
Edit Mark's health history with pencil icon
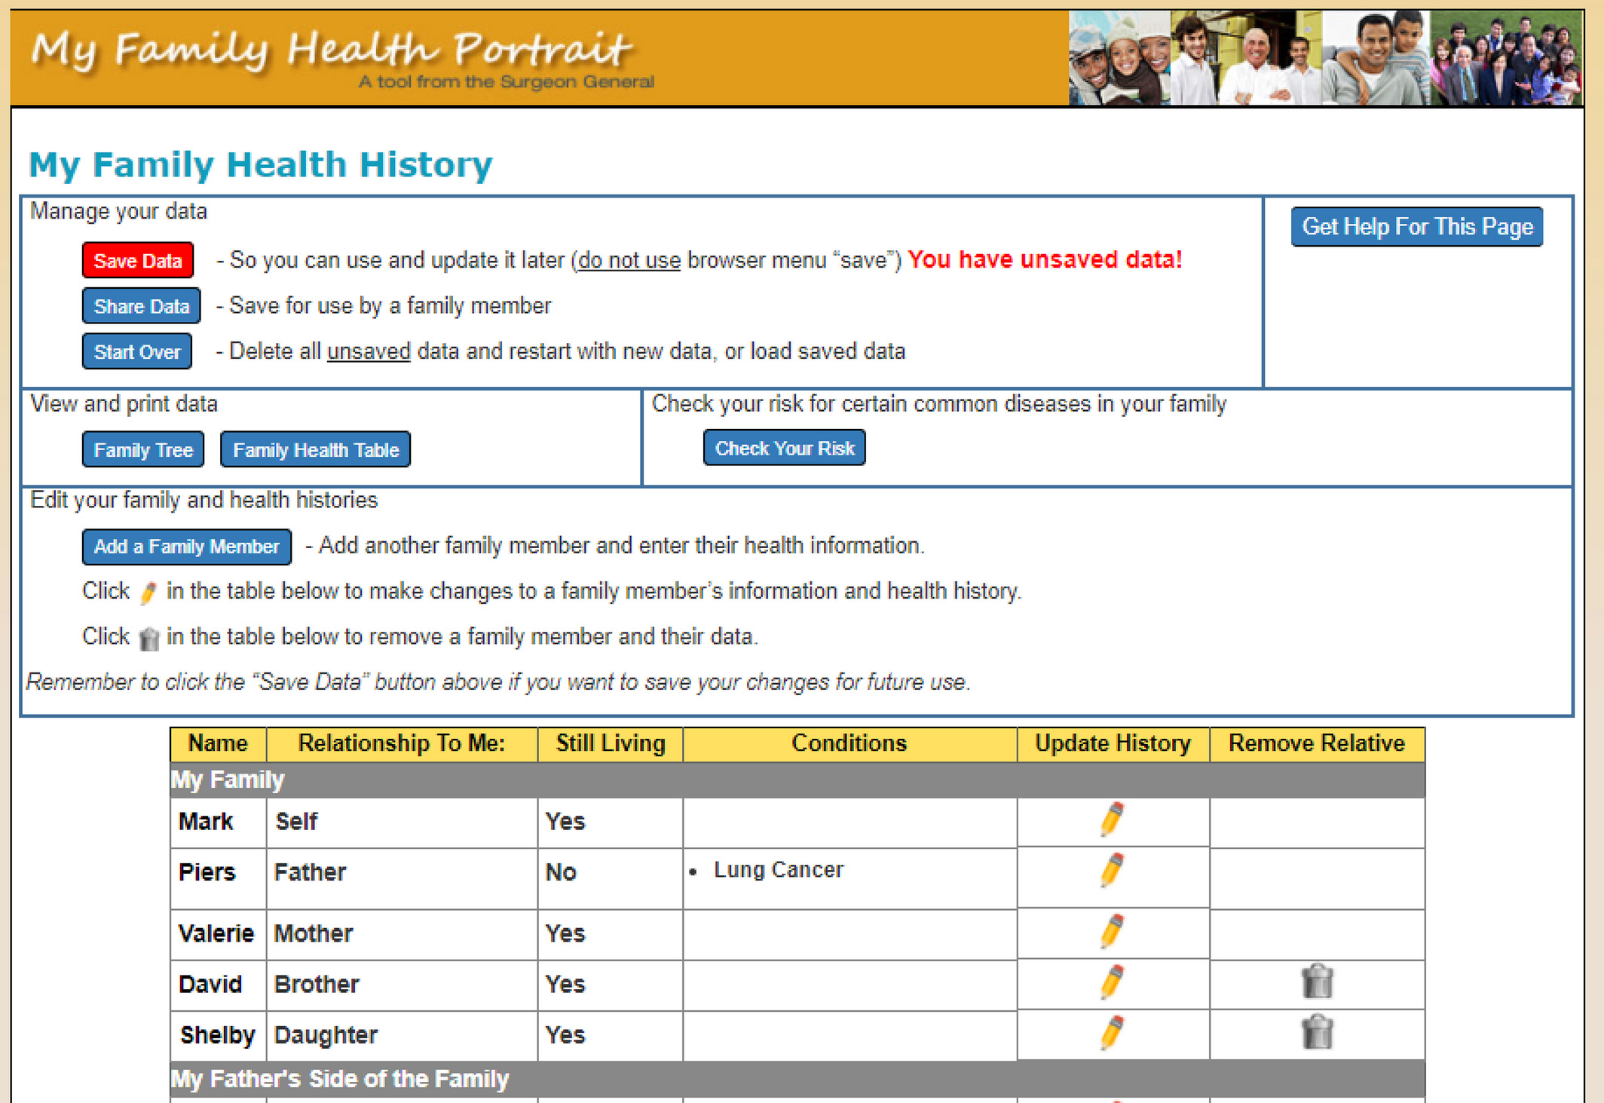tap(1112, 820)
